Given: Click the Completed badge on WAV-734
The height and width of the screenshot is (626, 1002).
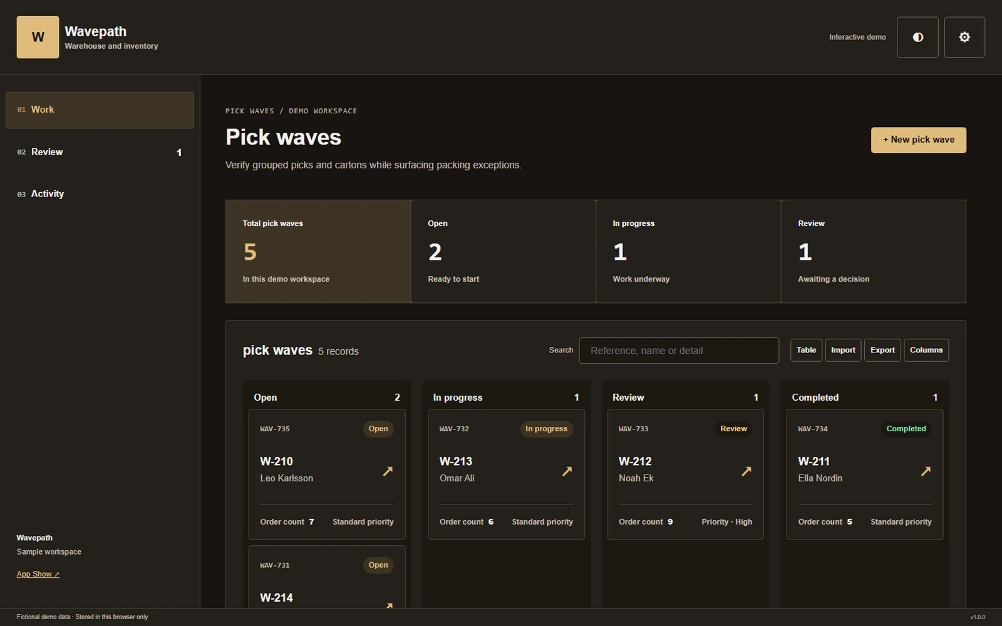Looking at the screenshot, I should pyautogui.click(x=906, y=429).
